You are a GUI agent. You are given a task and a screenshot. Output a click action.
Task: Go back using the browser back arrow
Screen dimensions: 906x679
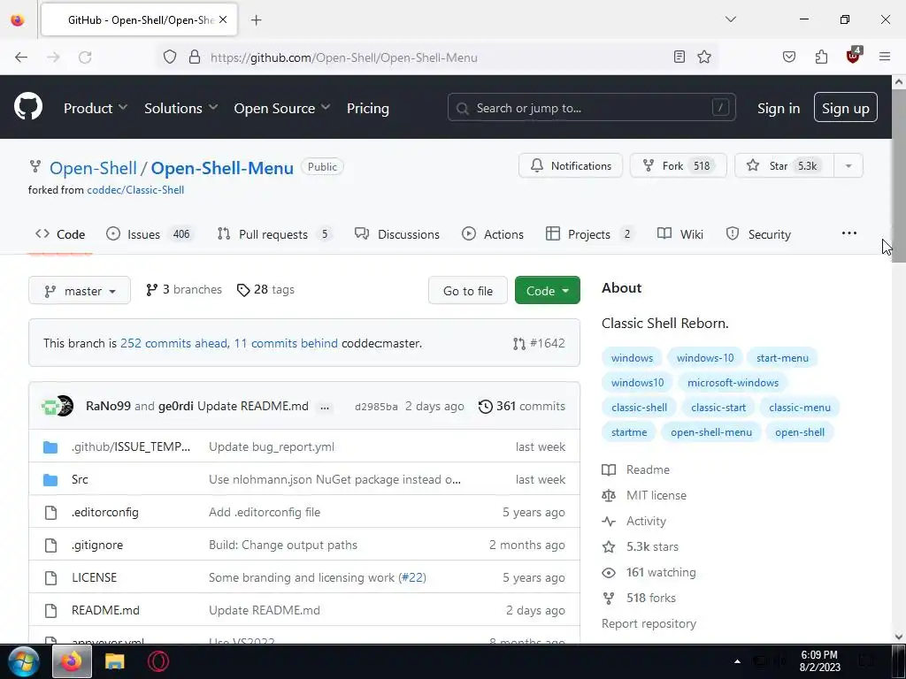[21, 57]
